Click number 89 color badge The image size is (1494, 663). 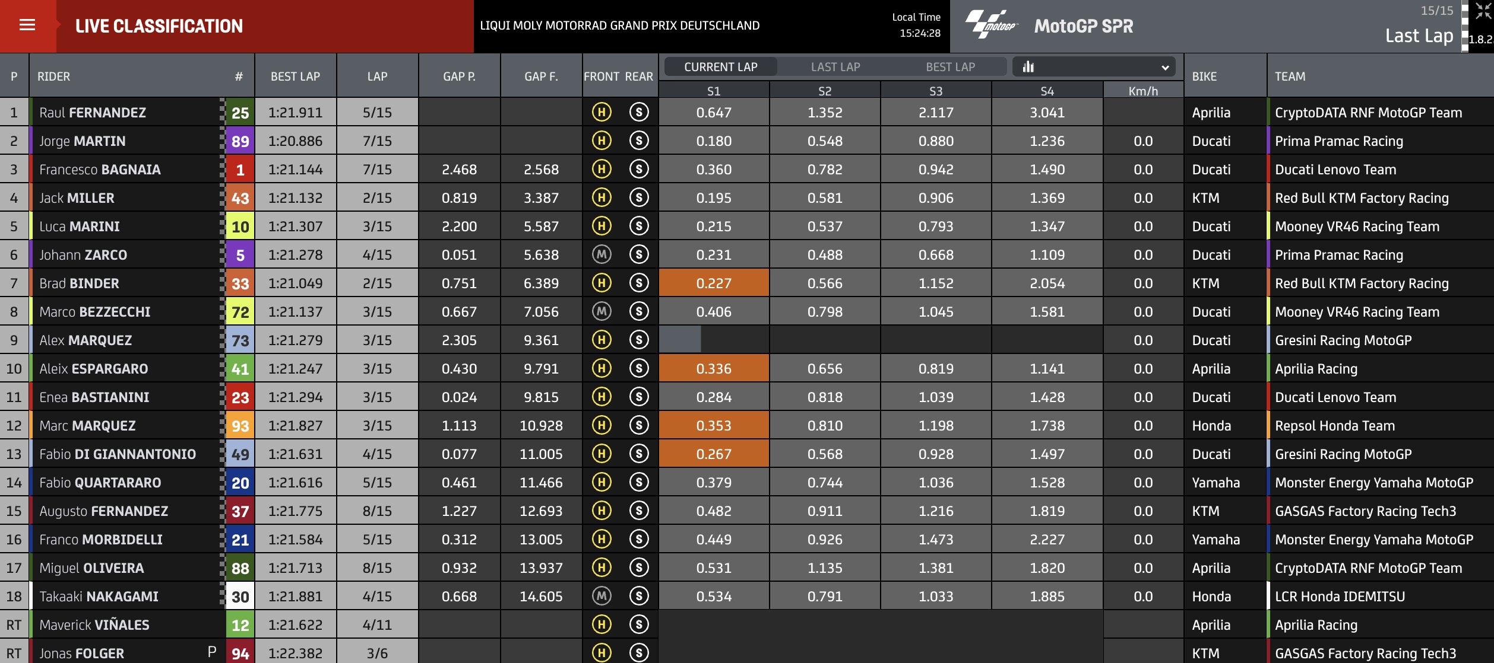click(x=240, y=141)
